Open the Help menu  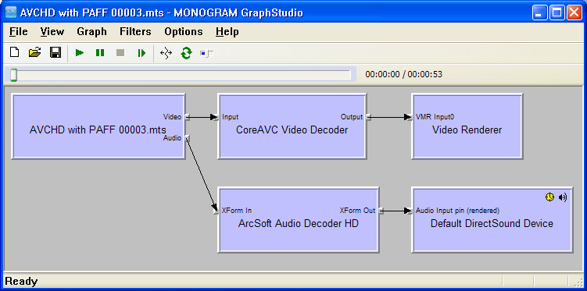point(227,32)
